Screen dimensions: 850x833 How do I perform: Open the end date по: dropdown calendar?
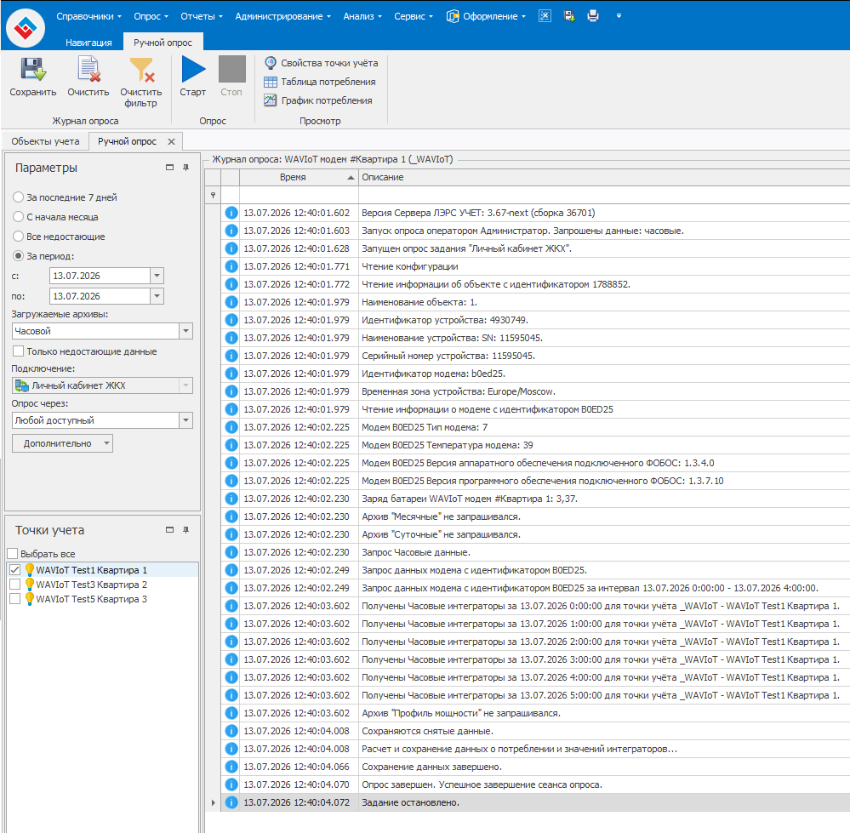[157, 296]
